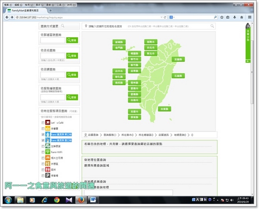The height and width of the screenshot is (209, 259).
Task: Click the black parking P icon
Action: coord(48,175)
